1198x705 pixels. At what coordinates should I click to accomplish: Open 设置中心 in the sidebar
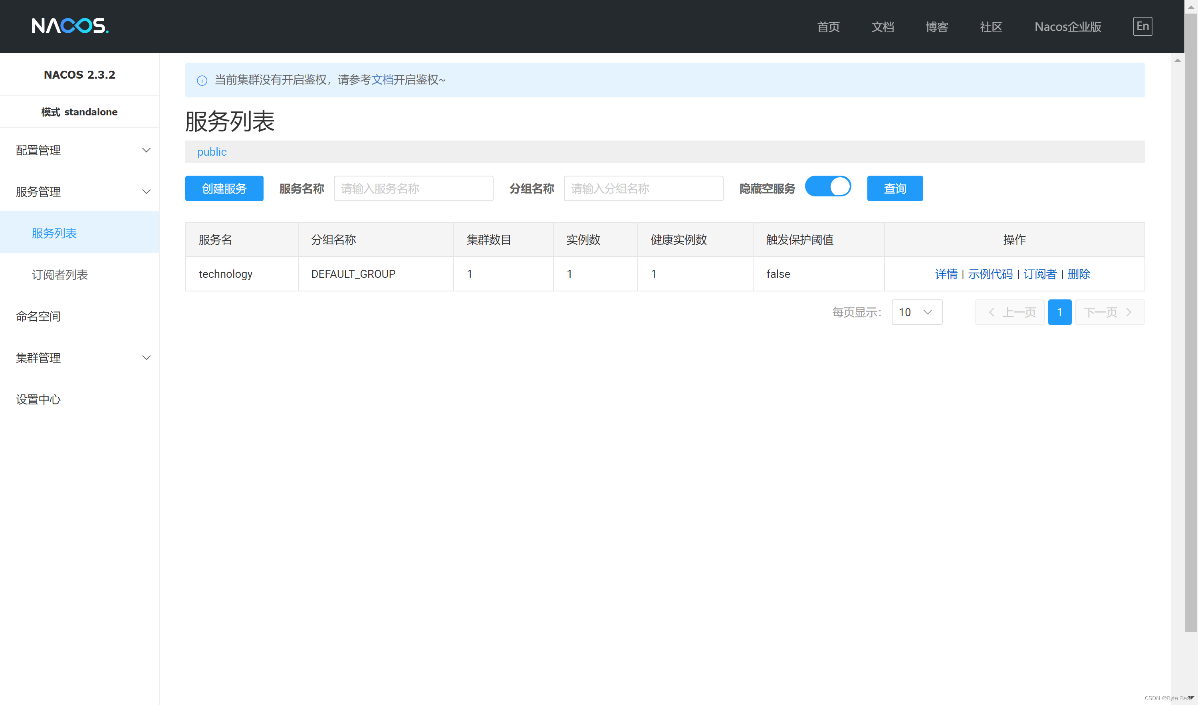coord(79,399)
